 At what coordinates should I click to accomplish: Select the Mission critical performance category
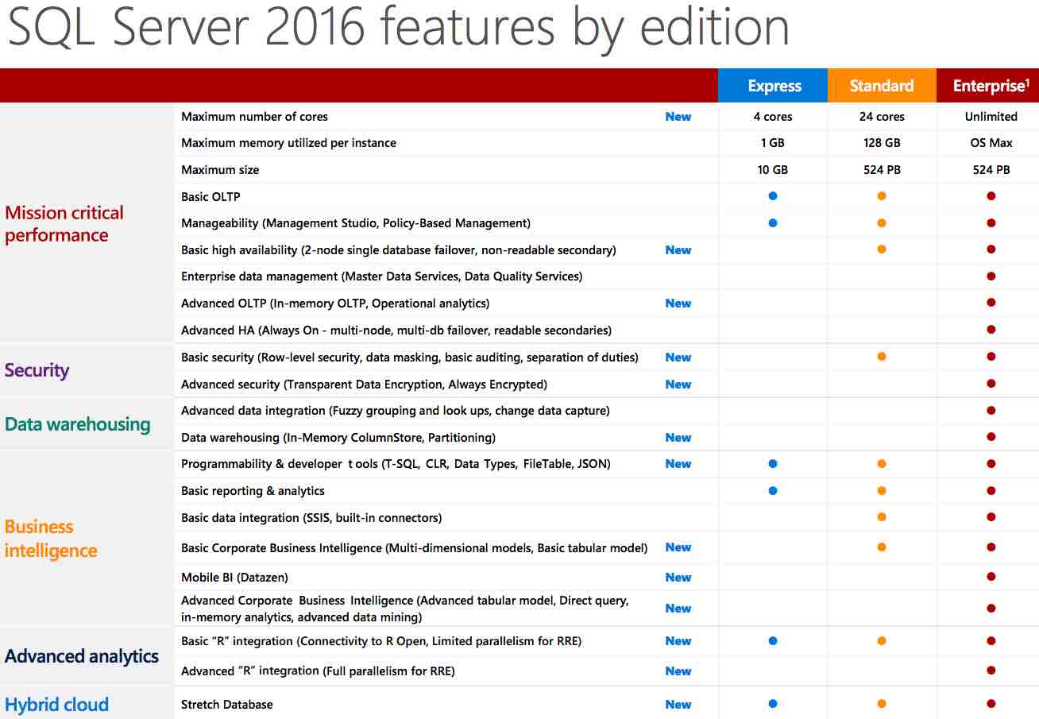pyautogui.click(x=64, y=223)
